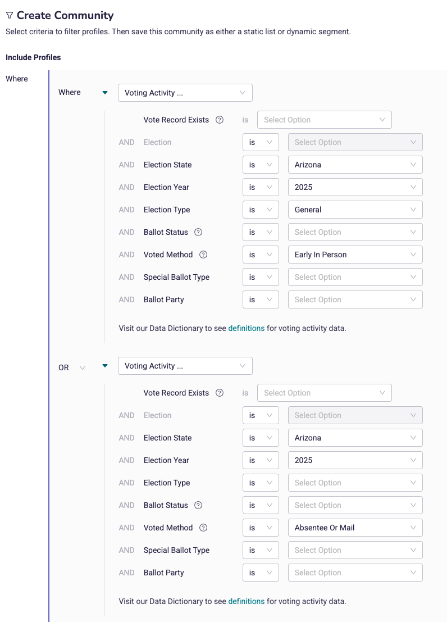Screen dimensions: 447x622
Task: Open first Vote Record Exists Select Option dropdown
Action: [x=325, y=120]
